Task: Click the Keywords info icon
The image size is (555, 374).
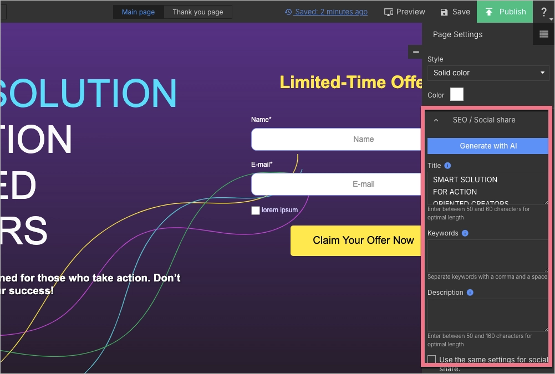Action: [465, 233]
